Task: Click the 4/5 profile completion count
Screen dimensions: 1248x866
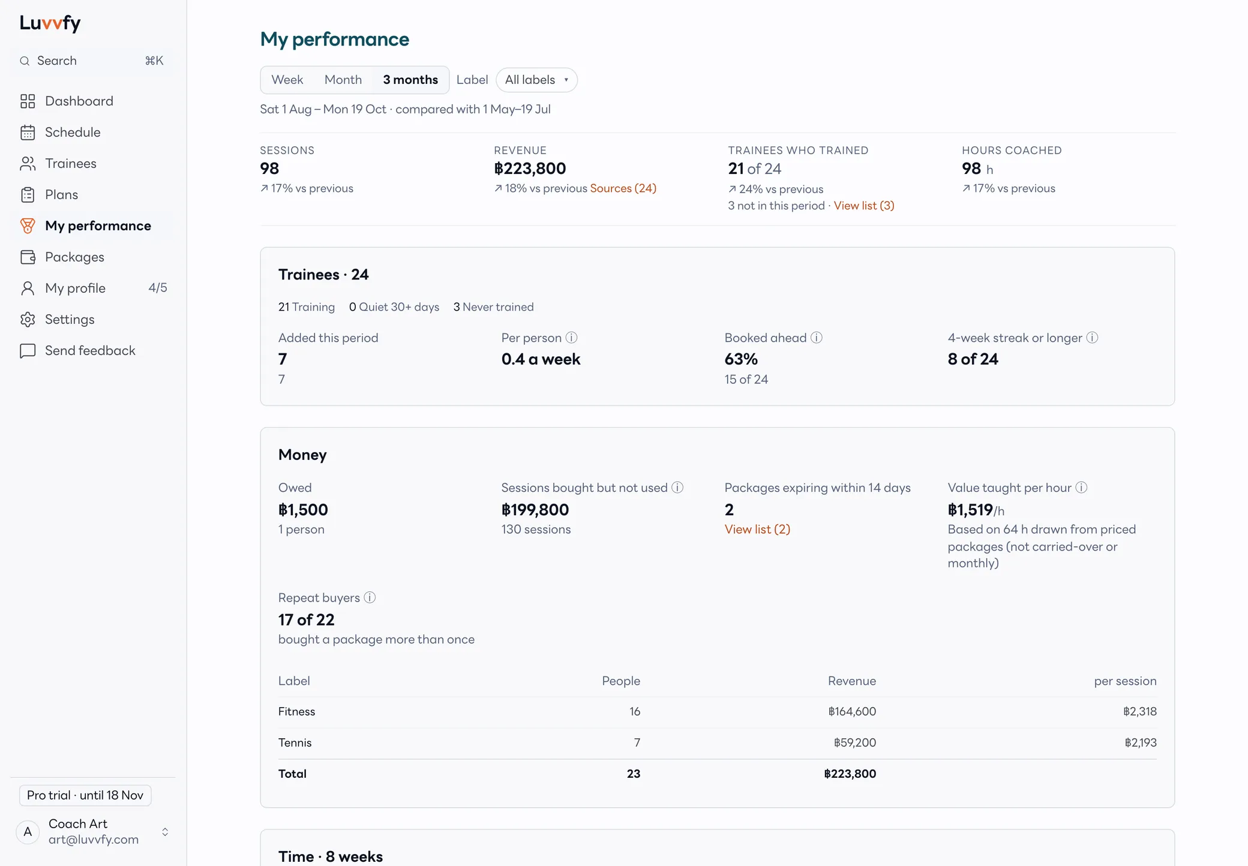Action: (x=158, y=288)
